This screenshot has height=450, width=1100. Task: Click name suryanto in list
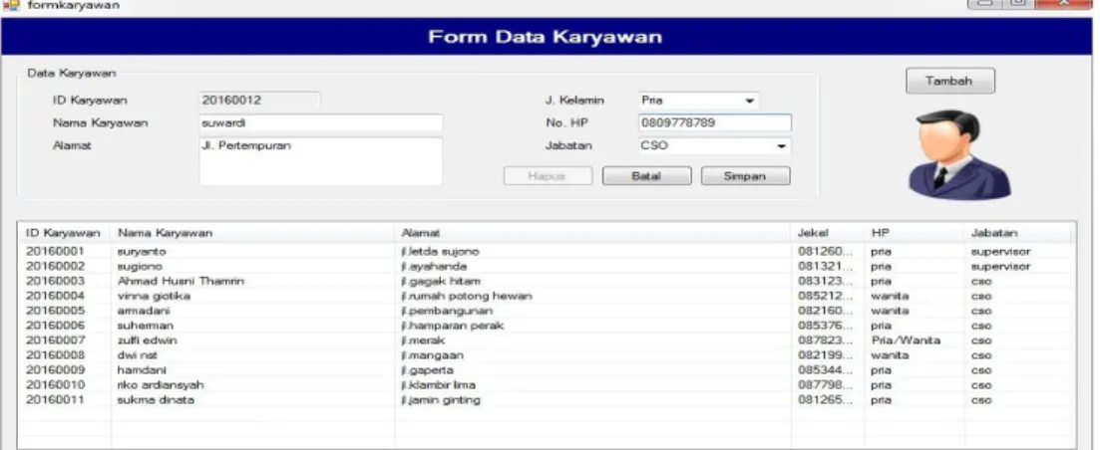pyautogui.click(x=141, y=251)
